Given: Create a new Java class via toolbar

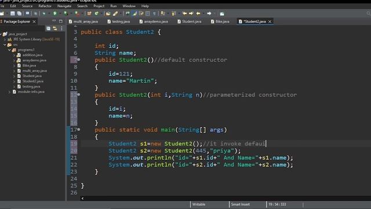Looking at the screenshot, I should 96,13.
